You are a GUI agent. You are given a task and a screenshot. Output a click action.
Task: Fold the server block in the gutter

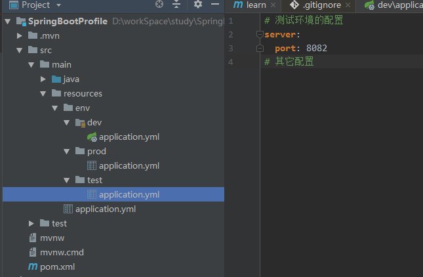pyautogui.click(x=260, y=35)
